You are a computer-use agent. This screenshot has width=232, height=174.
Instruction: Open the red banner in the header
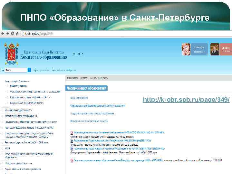point(226,49)
